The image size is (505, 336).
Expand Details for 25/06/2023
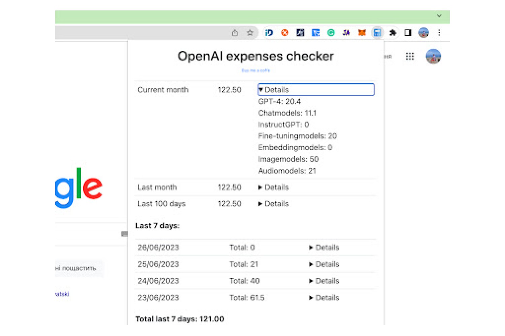(x=324, y=264)
